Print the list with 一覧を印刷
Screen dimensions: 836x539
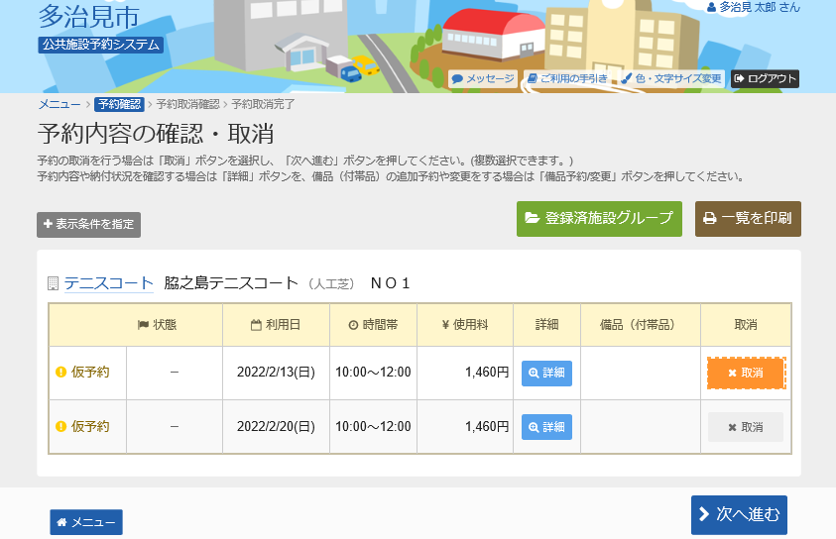[x=748, y=218]
